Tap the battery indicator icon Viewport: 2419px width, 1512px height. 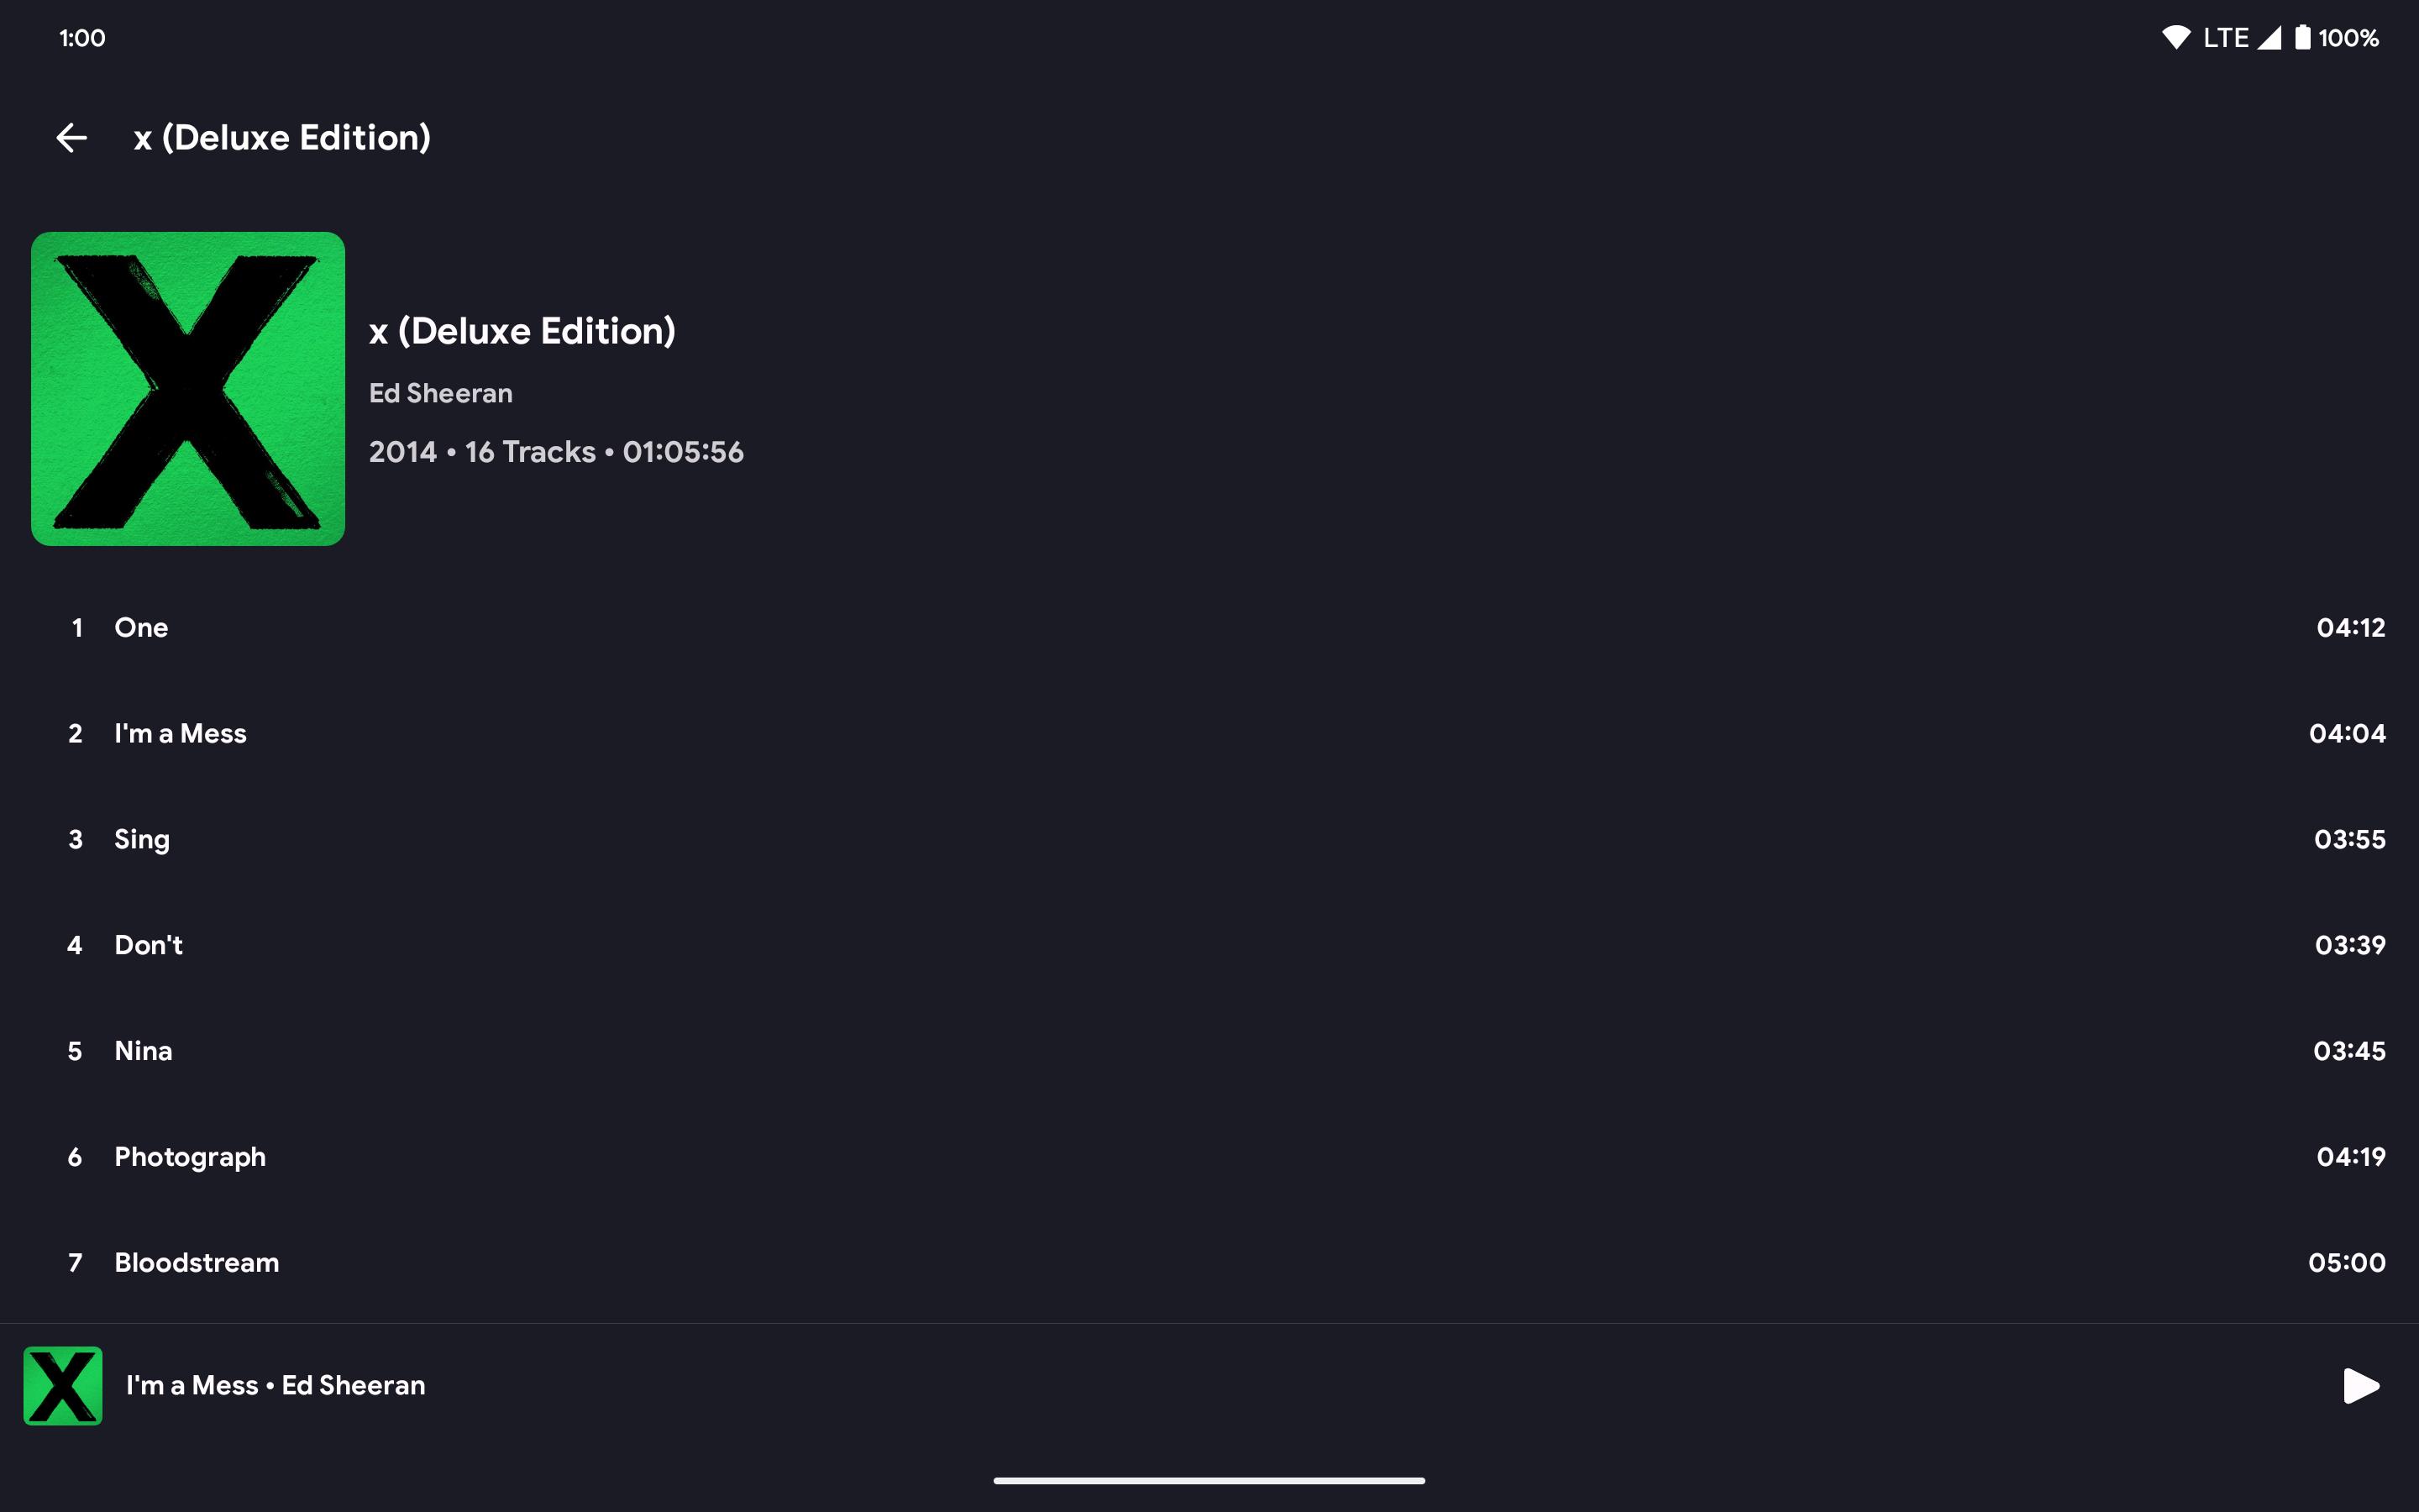2302,38
